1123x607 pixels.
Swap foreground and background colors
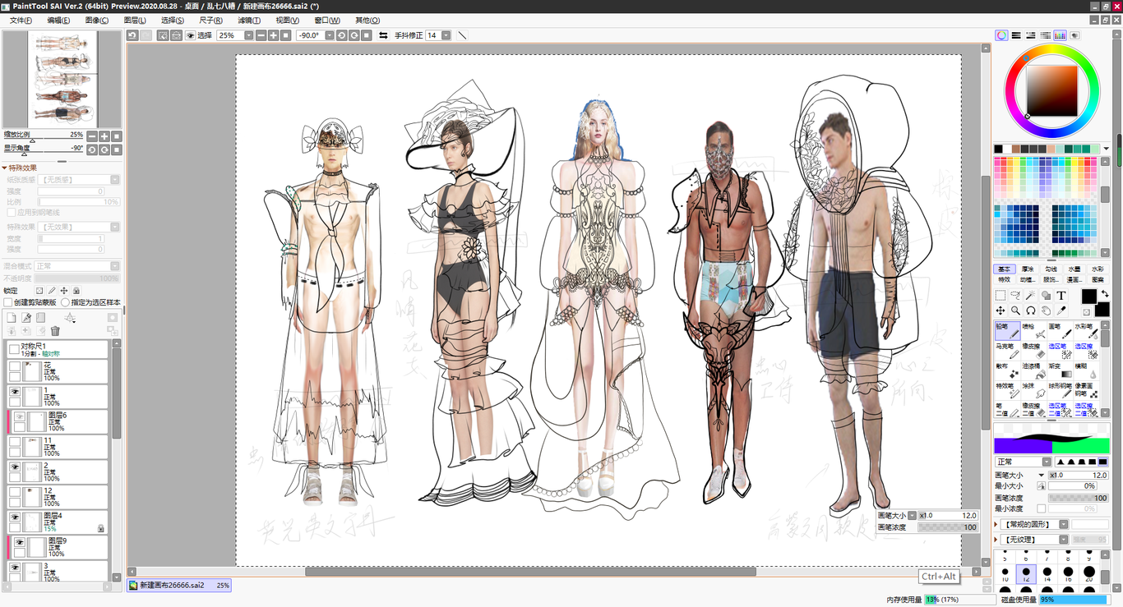(x=1105, y=293)
